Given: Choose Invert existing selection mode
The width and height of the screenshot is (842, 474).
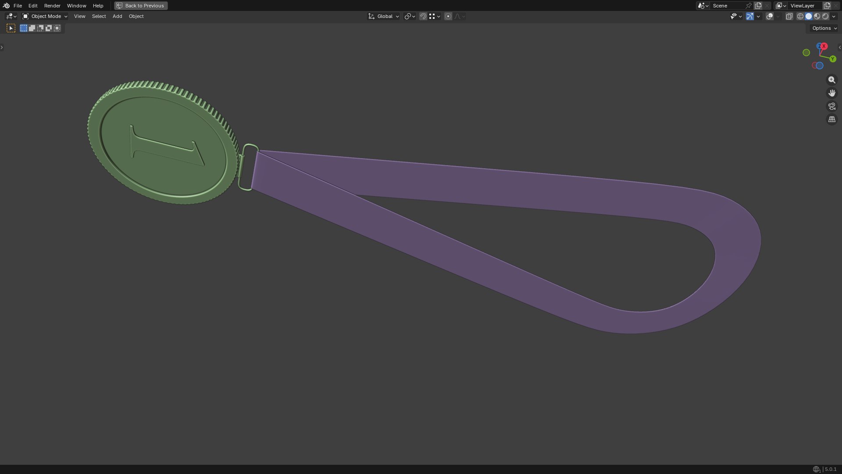Looking at the screenshot, I should tap(49, 28).
